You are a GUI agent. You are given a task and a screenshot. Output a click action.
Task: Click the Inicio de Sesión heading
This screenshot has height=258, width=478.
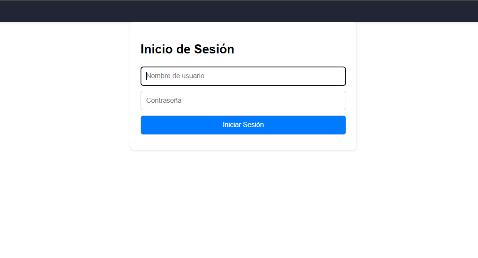(187, 49)
